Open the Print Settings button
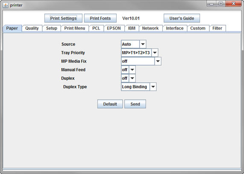 (63, 18)
